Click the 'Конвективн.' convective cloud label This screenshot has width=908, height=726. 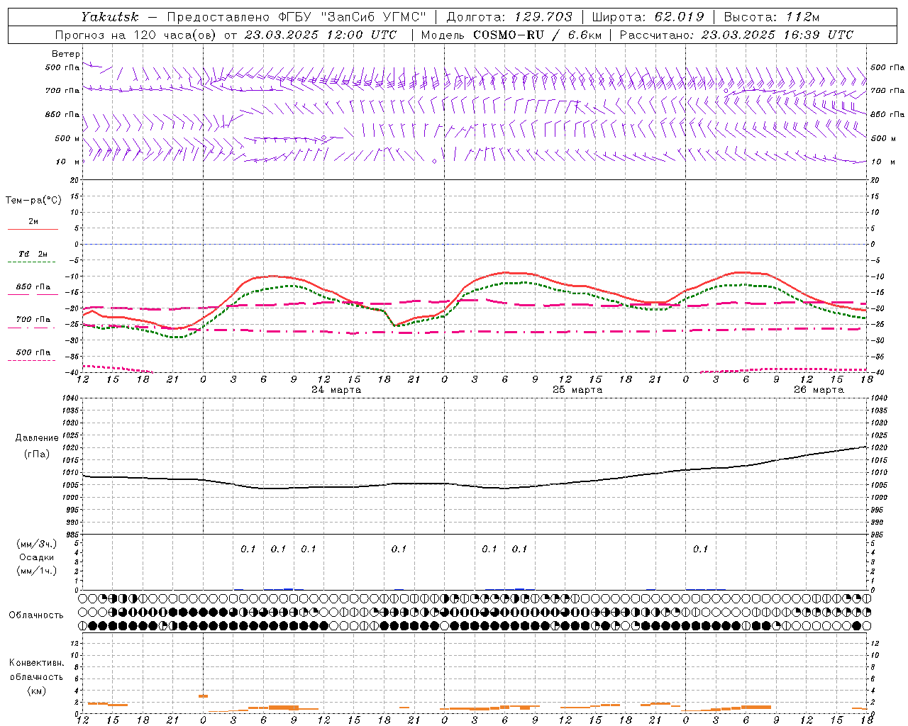point(36,662)
